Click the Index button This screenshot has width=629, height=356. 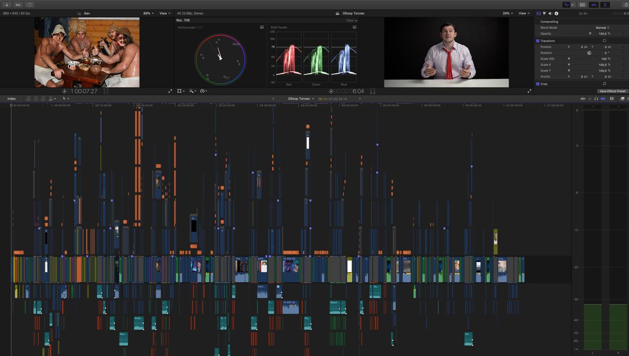(11, 99)
